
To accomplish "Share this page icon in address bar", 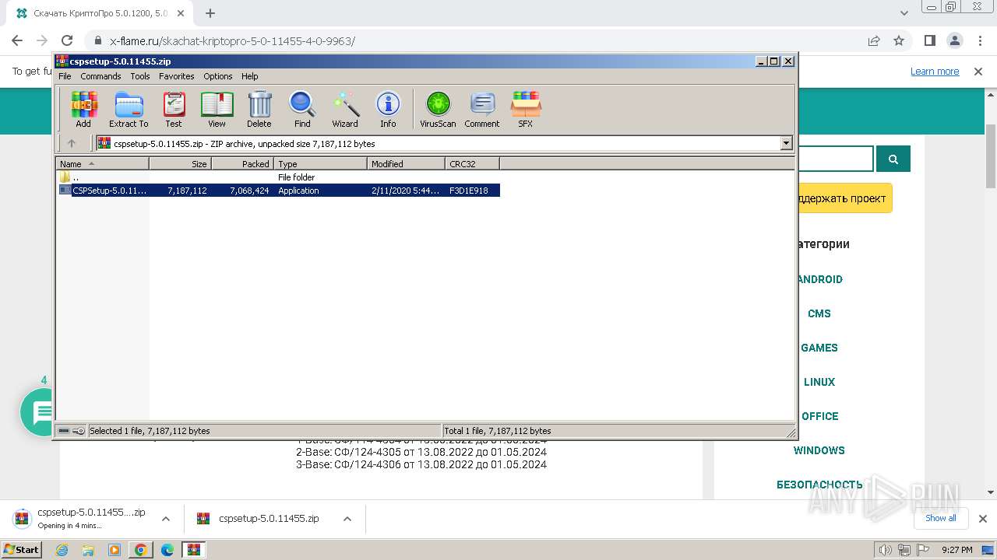I will (874, 40).
